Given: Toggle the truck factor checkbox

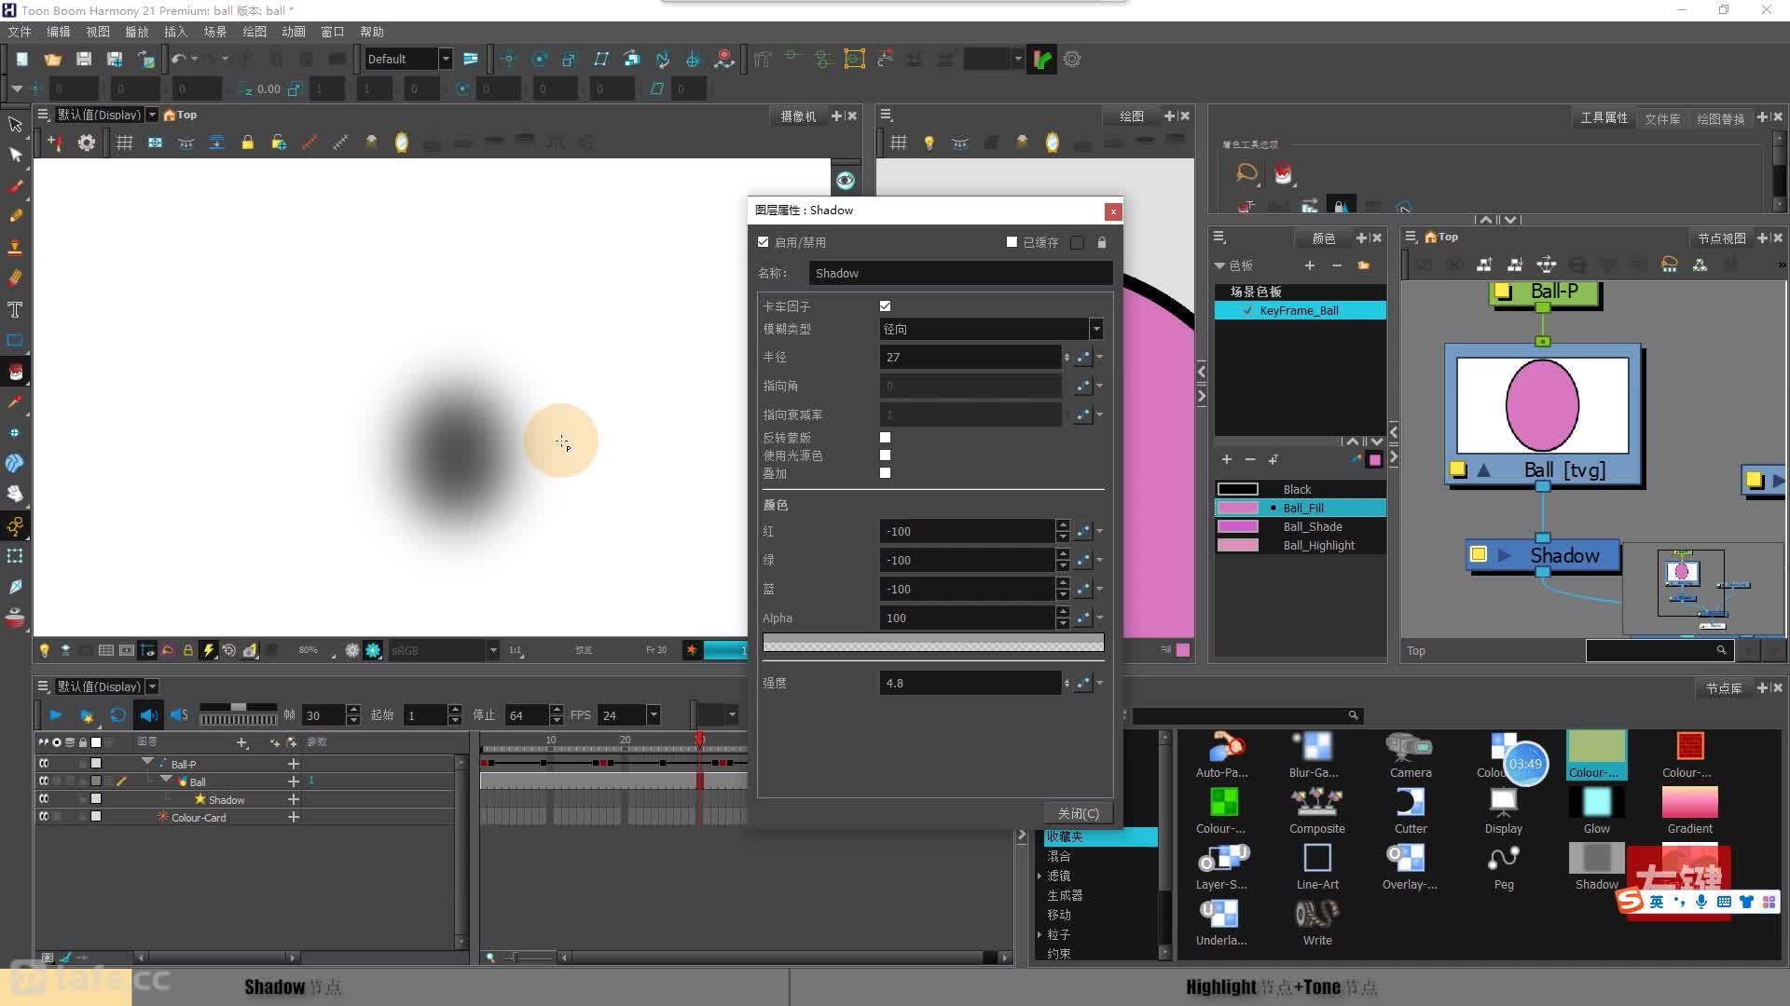Looking at the screenshot, I should [885, 306].
